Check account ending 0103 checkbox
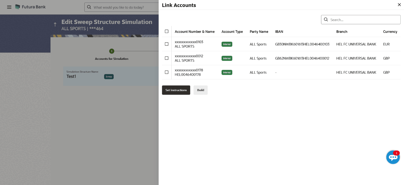Viewport: 404px width, 185px height. [166, 44]
